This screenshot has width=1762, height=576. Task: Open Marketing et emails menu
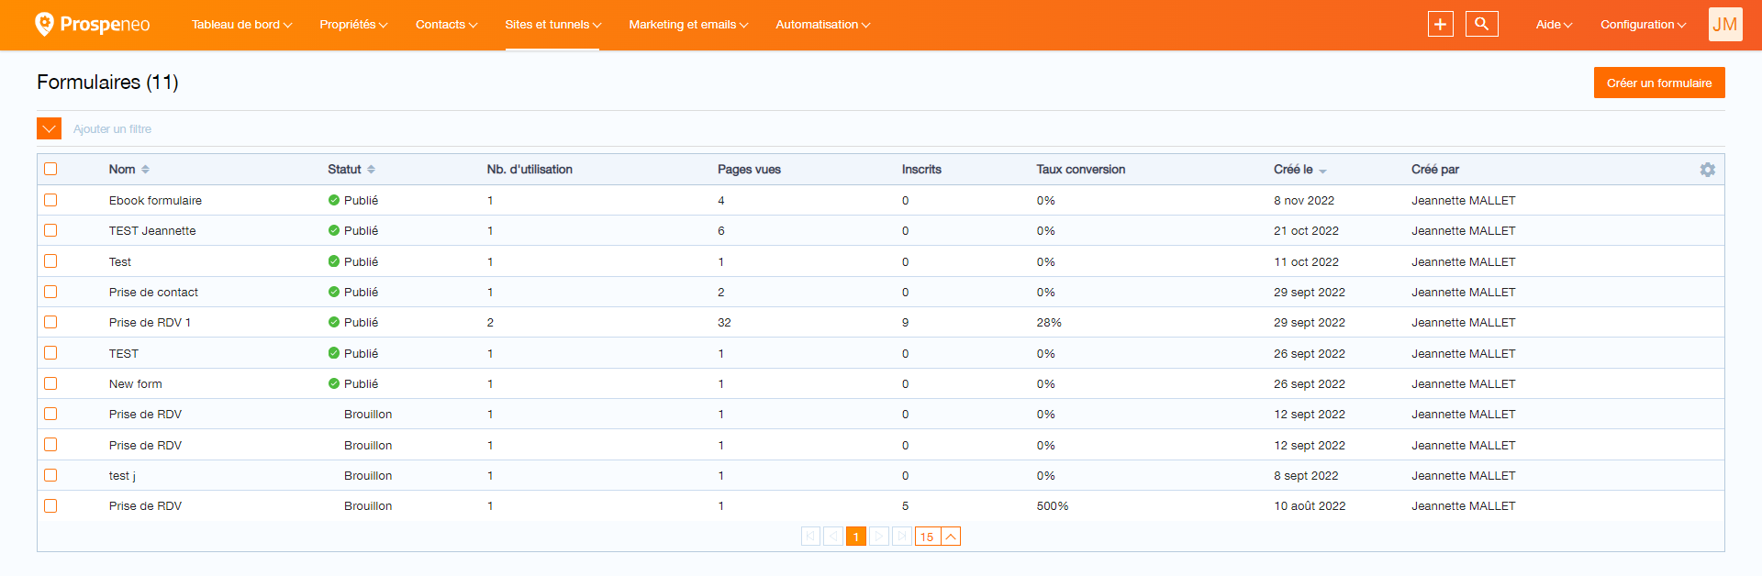click(688, 25)
